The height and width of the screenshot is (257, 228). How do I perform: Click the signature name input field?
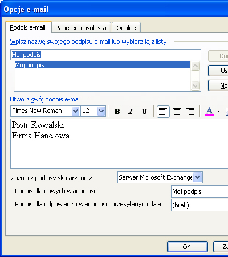(105, 55)
